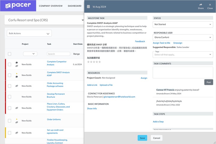Sort by the Project column header

pyautogui.click(x=25, y=44)
